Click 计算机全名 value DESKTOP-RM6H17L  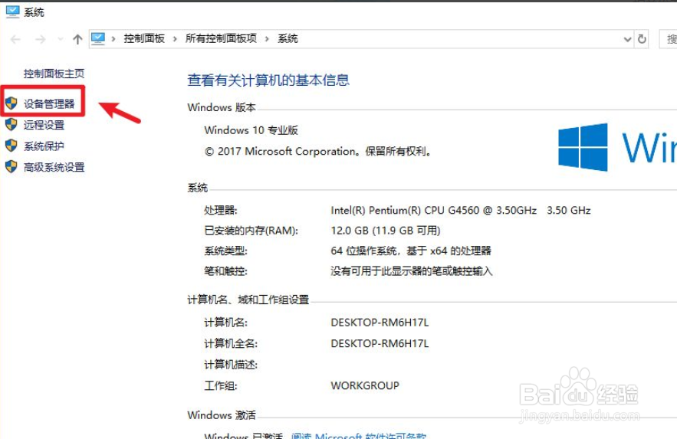click(380, 344)
